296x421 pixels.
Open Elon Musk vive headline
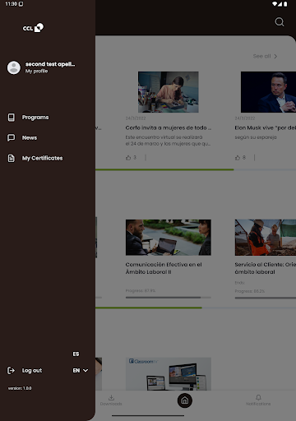266,127
